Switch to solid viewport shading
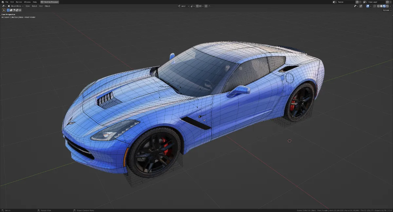 pos(381,6)
